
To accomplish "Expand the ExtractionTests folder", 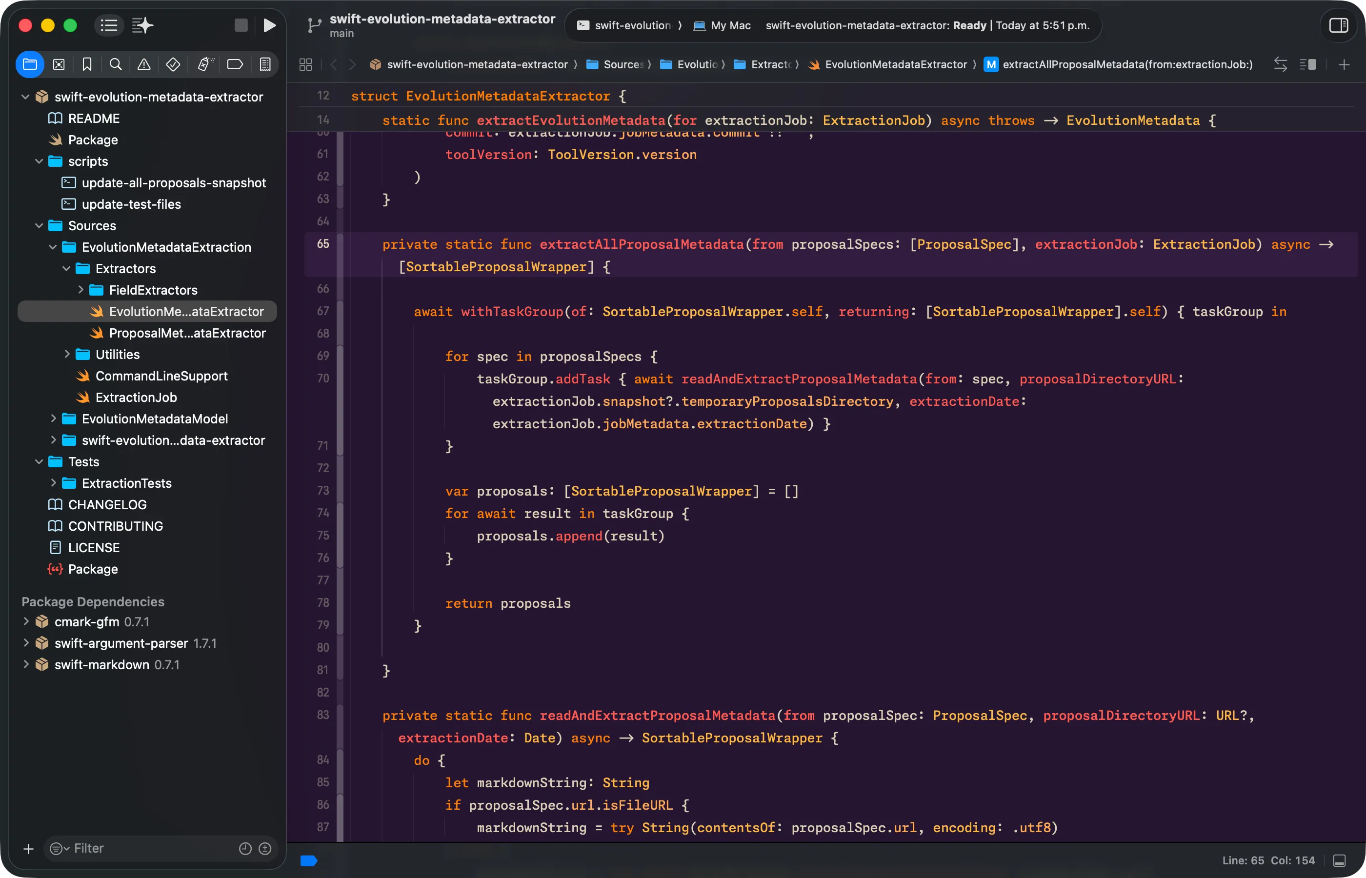I will [x=53, y=483].
